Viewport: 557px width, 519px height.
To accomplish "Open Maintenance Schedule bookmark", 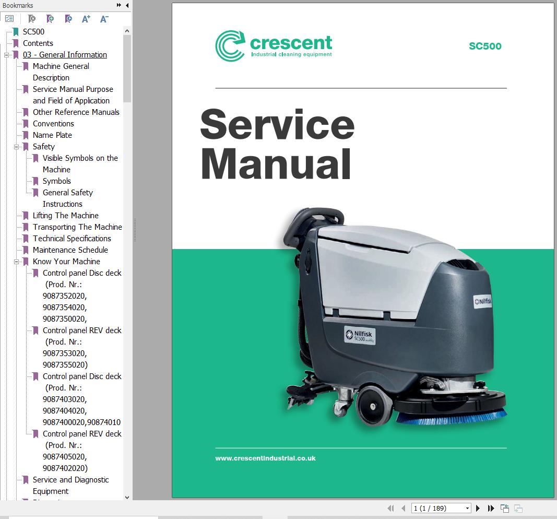I will 70,250.
